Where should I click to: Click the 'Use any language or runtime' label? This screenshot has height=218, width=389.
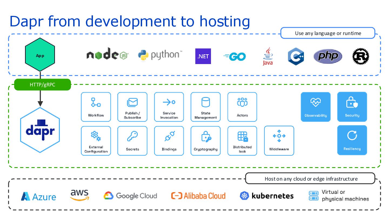(x=328, y=33)
